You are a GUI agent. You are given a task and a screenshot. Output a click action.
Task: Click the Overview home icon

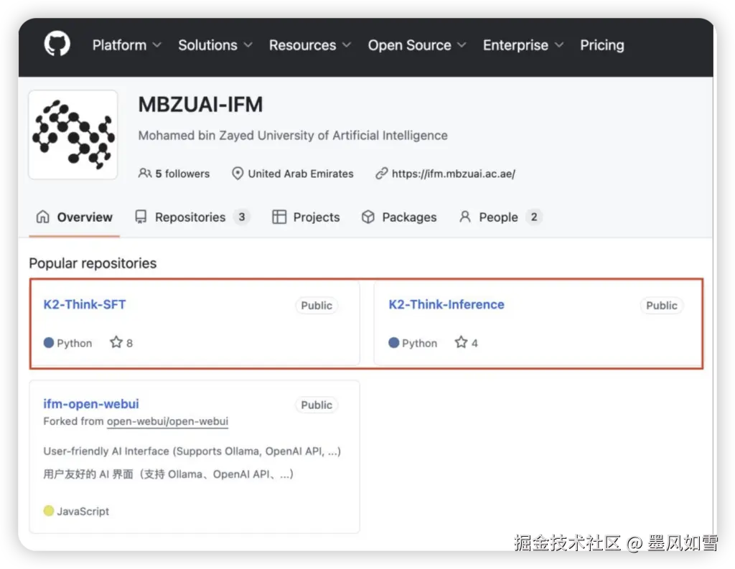(42, 217)
